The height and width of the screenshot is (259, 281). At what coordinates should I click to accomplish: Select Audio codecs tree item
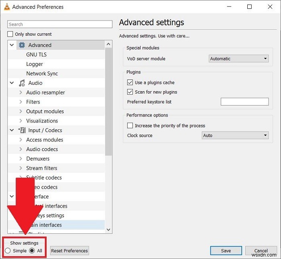[42, 149]
